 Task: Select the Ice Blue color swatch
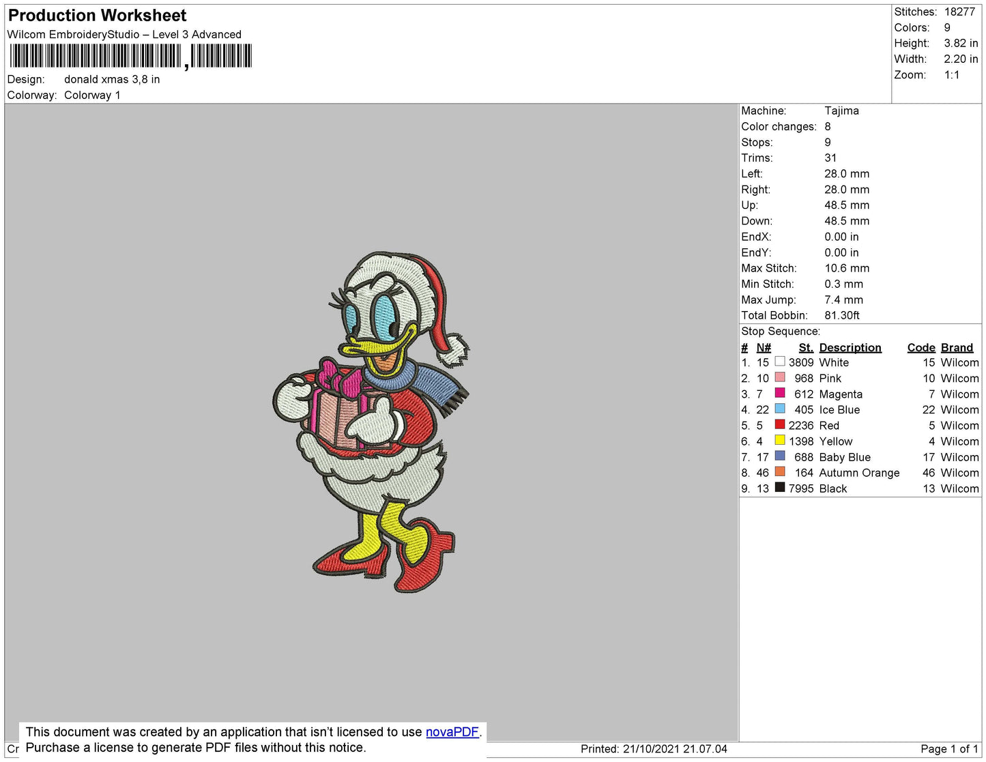click(x=780, y=409)
